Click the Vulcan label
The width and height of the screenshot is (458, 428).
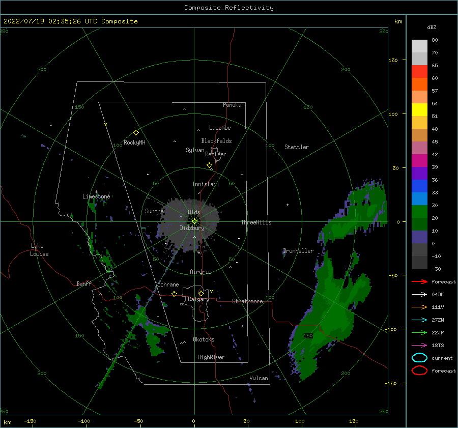tap(259, 378)
